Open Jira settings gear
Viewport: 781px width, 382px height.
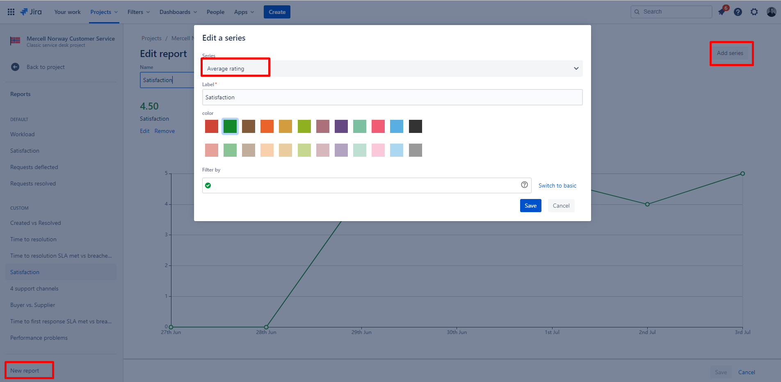click(754, 11)
